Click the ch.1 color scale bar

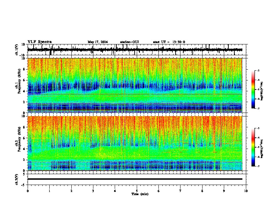(x=253, y=90)
